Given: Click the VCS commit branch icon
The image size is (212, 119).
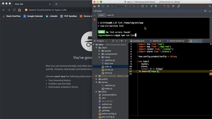Looking at the screenshot, I should (156, 6).
